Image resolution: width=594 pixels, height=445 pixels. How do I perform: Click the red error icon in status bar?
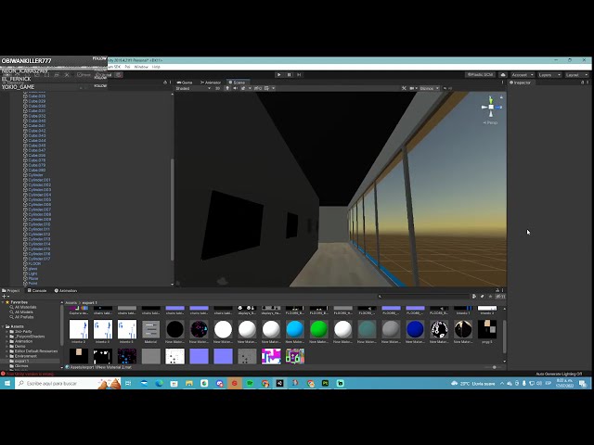[x=3, y=374]
